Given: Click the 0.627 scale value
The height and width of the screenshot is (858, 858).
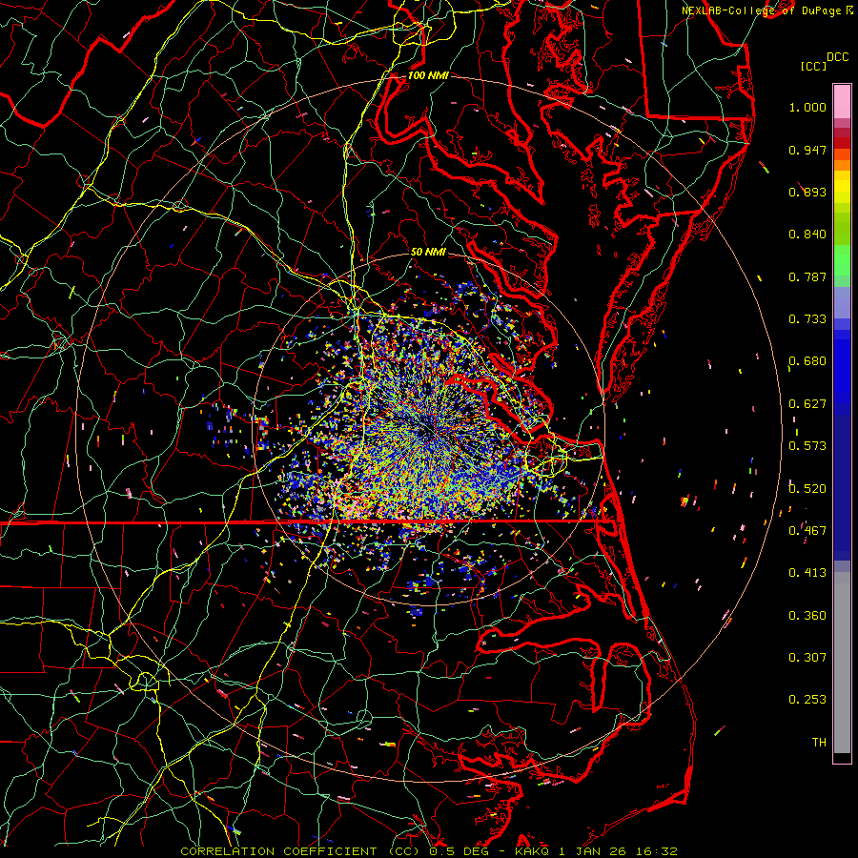Looking at the screenshot, I should (807, 404).
